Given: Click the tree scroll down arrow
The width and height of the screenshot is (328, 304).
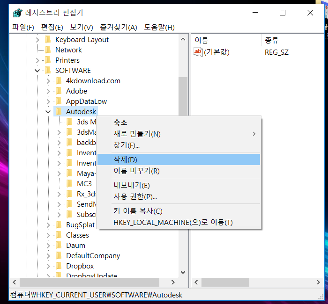Looking at the screenshot, I should point(183,272).
